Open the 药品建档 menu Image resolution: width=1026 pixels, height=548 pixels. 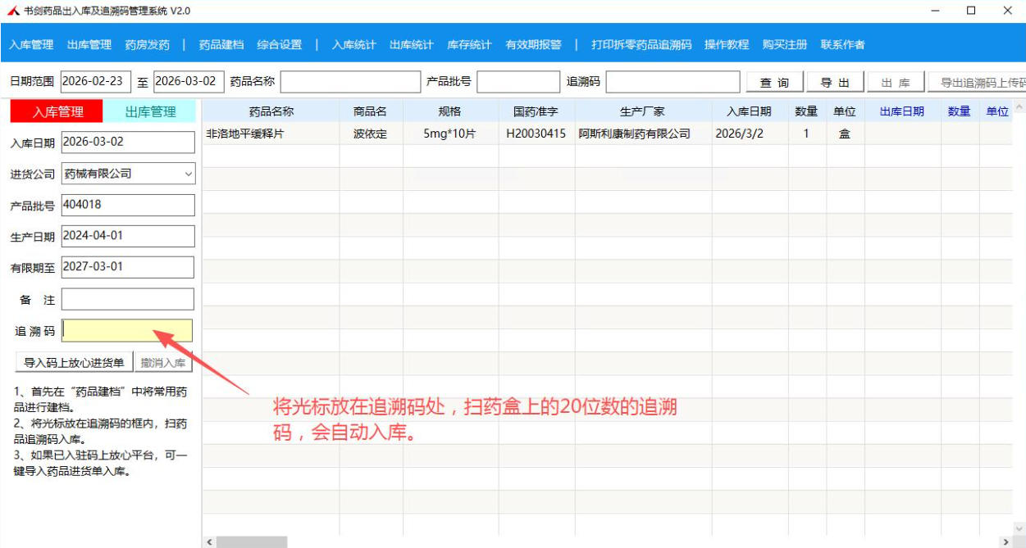click(x=221, y=45)
